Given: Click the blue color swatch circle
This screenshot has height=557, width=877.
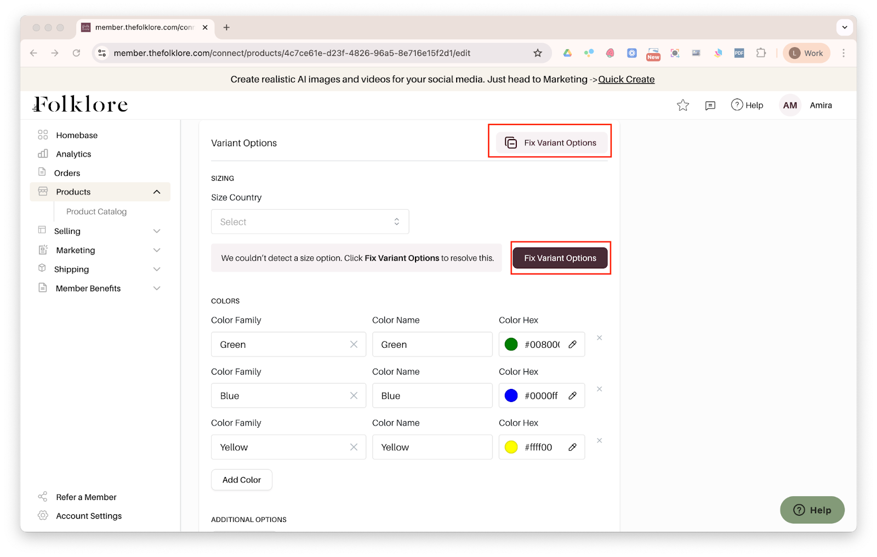Looking at the screenshot, I should tap(511, 396).
